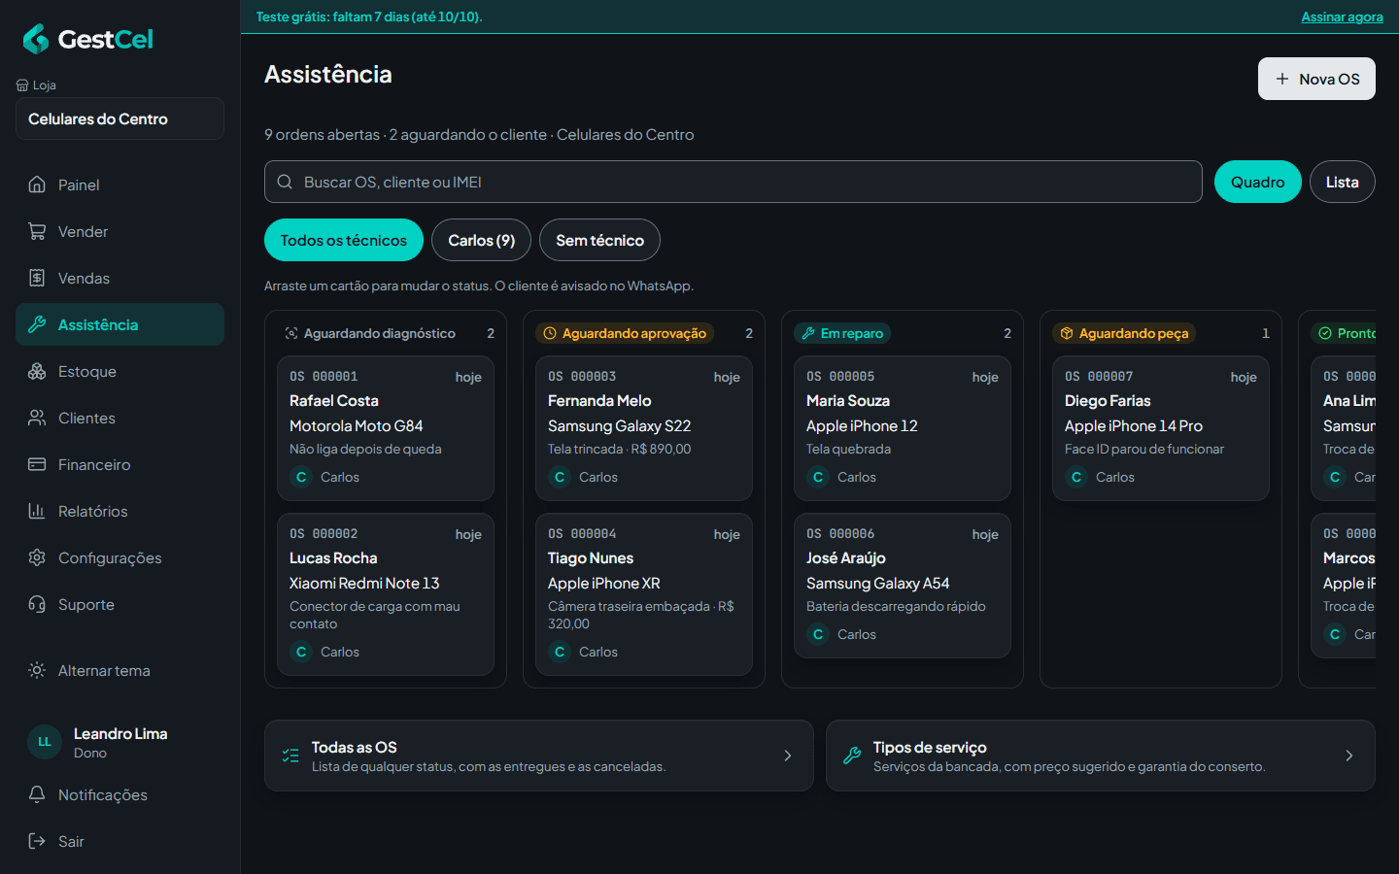The image size is (1399, 874).
Task: Click the LL user avatar
Action: (45, 742)
